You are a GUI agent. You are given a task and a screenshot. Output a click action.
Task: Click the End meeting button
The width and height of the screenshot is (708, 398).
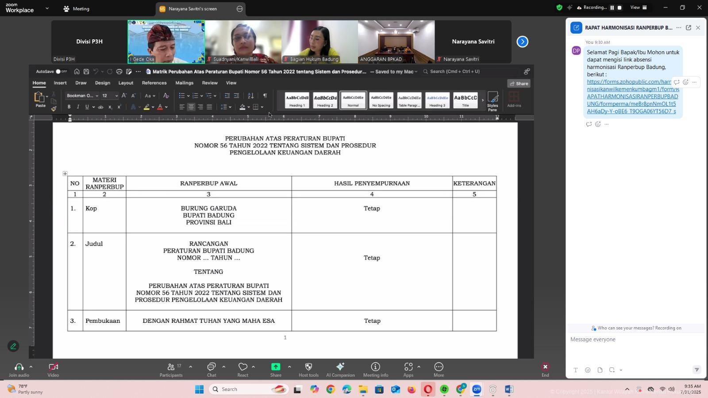tap(545, 370)
